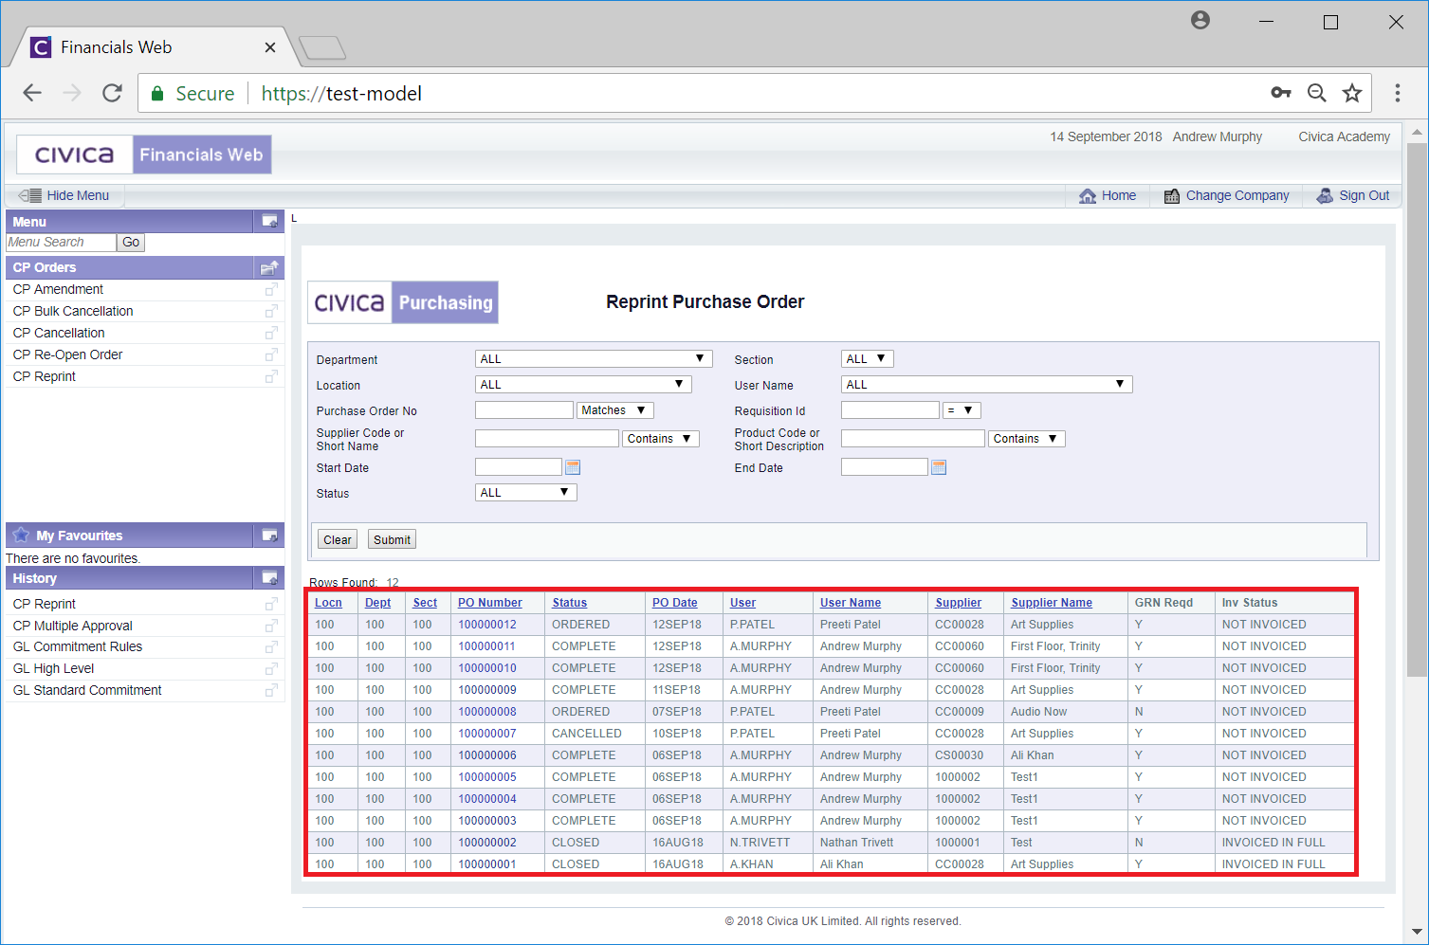Open the Start Date calendar picker

572,467
